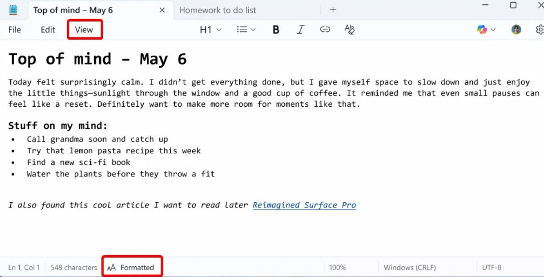Expand the H1 heading dropdown
544x277 pixels.
click(210, 30)
